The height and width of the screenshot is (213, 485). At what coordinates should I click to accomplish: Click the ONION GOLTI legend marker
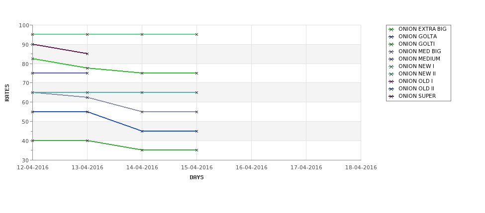tap(391, 44)
